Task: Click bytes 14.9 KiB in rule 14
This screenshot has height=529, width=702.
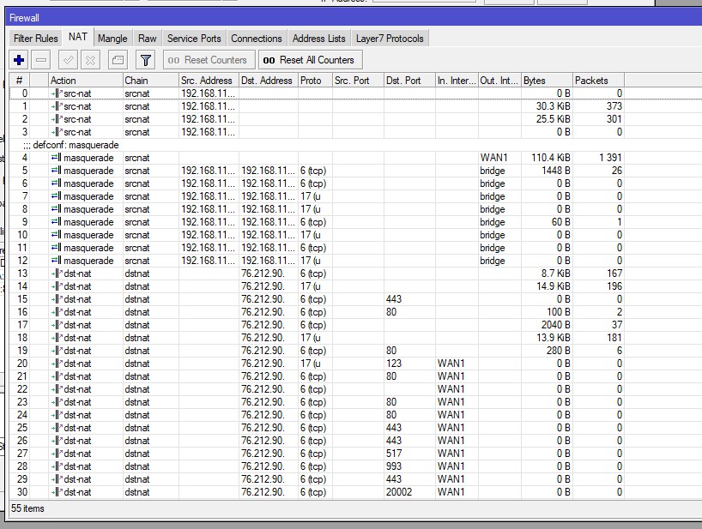Action: (x=554, y=286)
